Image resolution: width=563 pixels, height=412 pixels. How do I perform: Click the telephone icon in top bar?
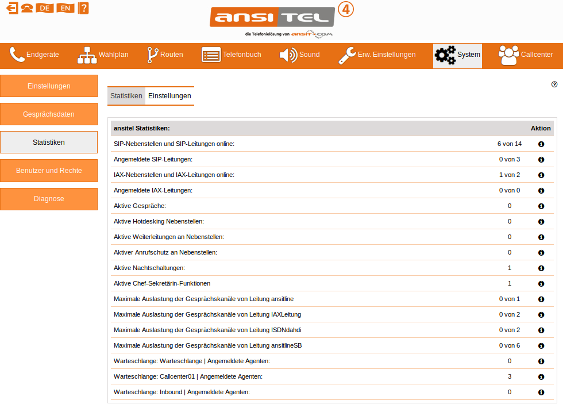[x=26, y=8]
